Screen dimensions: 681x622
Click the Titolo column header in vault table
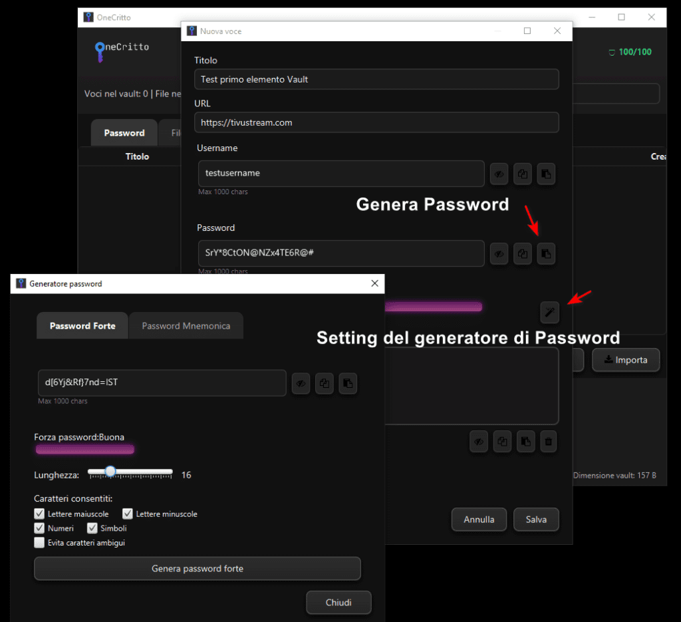[x=137, y=156]
